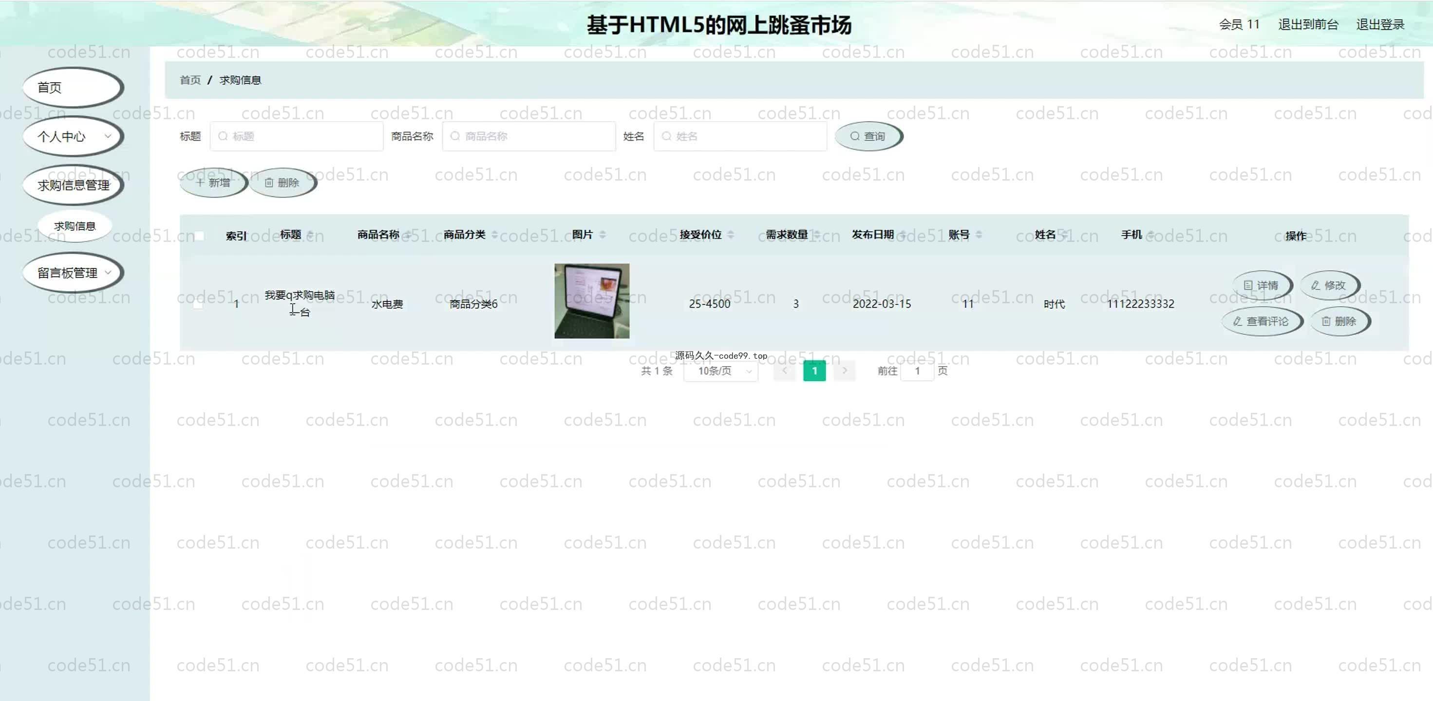
Task: Sort by the 商品分类 column arrows
Action: [x=494, y=235]
